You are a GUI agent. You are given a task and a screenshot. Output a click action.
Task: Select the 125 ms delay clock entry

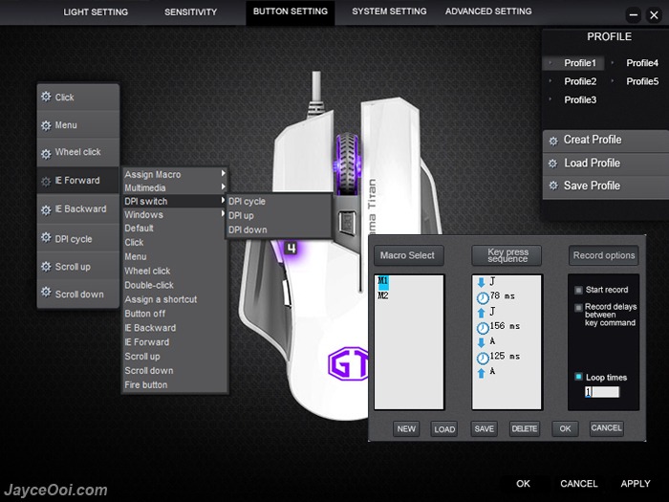(483, 358)
